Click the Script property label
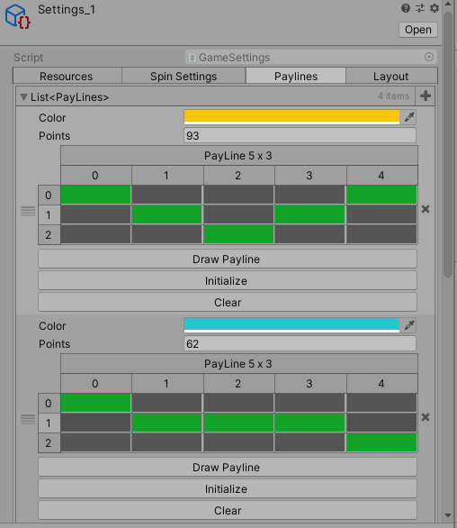Viewport: 457px width, 528px height. (x=29, y=58)
